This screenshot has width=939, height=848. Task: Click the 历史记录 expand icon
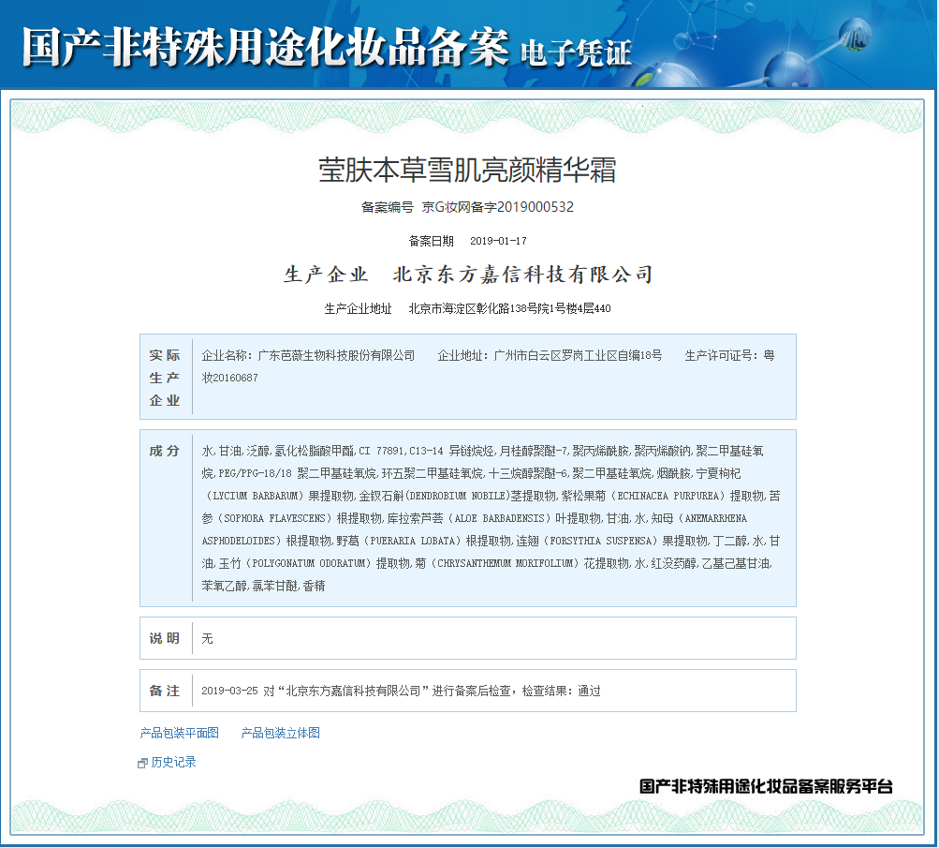(x=142, y=764)
